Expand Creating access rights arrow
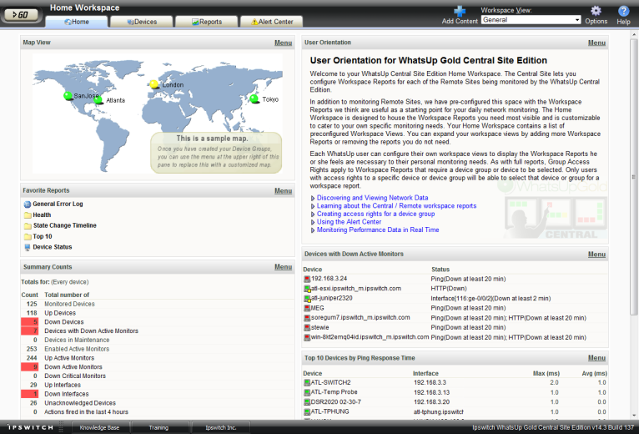This screenshot has height=434, width=639. tap(313, 214)
